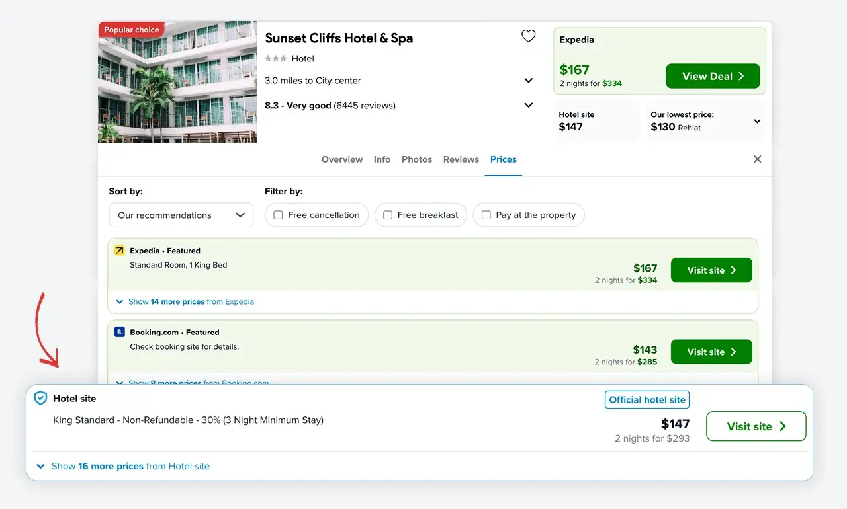Close the hotel details panel
Viewport: 847px width, 509px height.
click(758, 159)
